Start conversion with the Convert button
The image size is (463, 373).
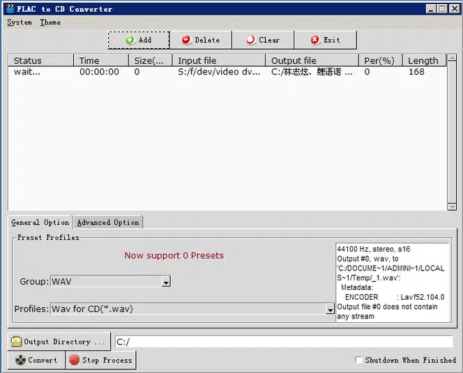36,360
